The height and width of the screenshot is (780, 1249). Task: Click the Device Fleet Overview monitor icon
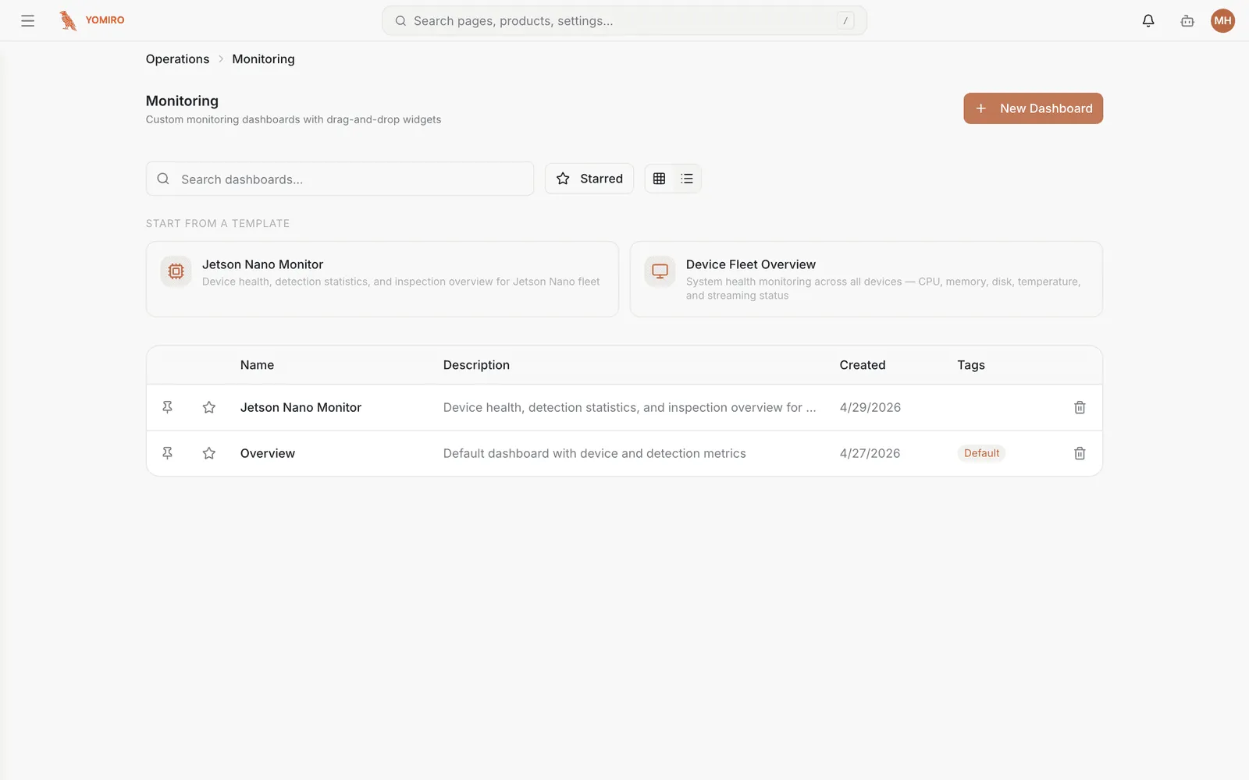[660, 271]
